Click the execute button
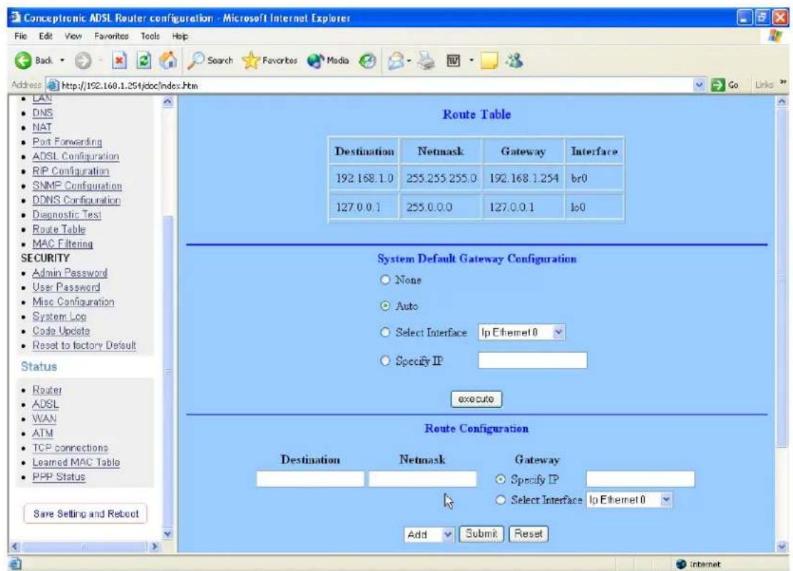The image size is (793, 571). (x=476, y=399)
